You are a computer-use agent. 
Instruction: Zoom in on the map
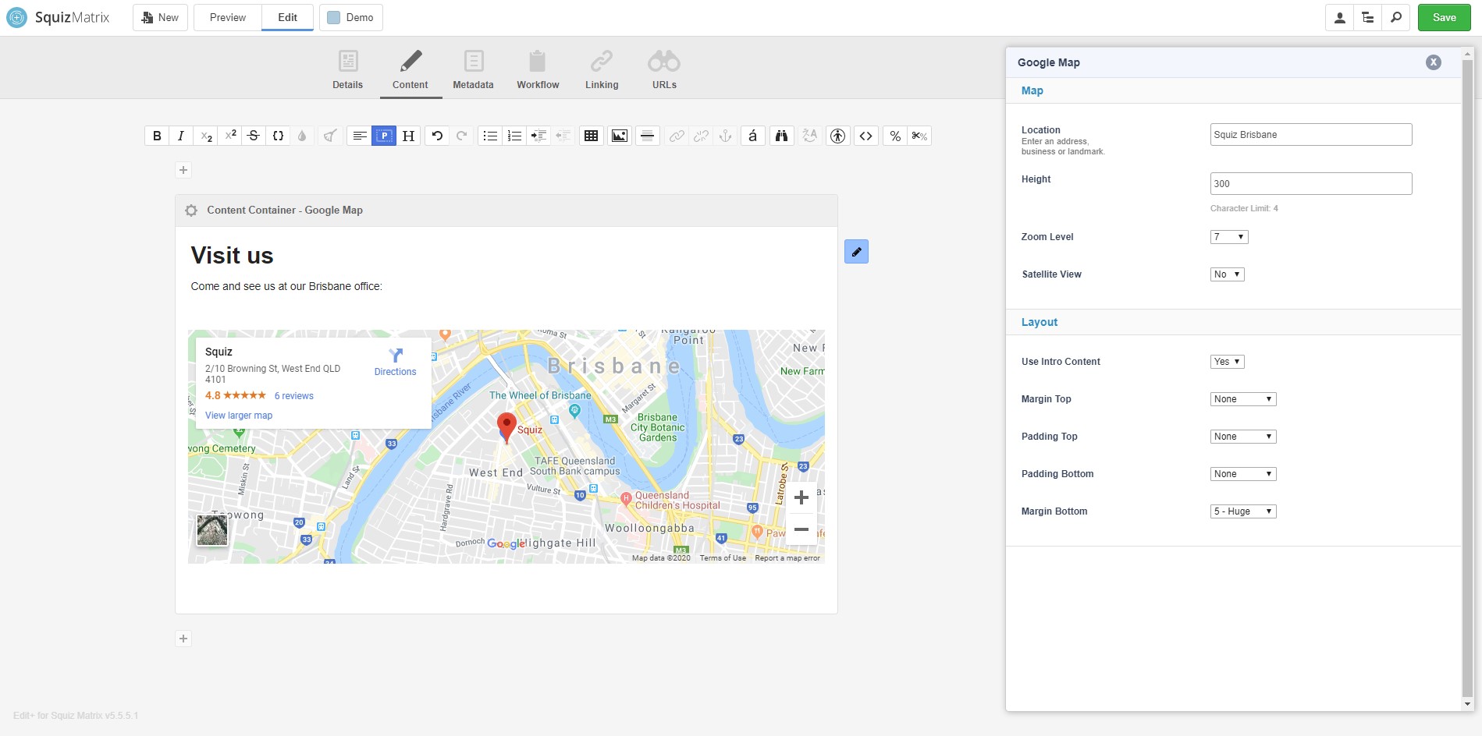click(x=801, y=497)
